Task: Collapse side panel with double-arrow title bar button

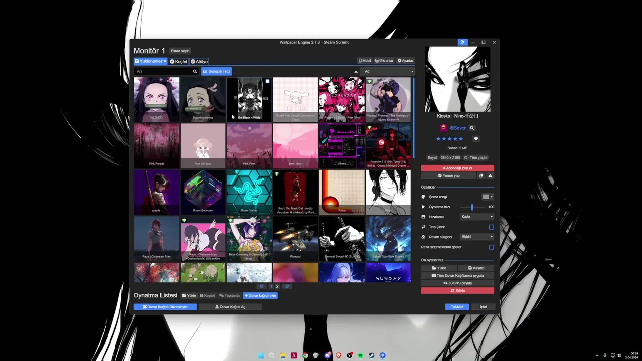Action: tap(462, 42)
